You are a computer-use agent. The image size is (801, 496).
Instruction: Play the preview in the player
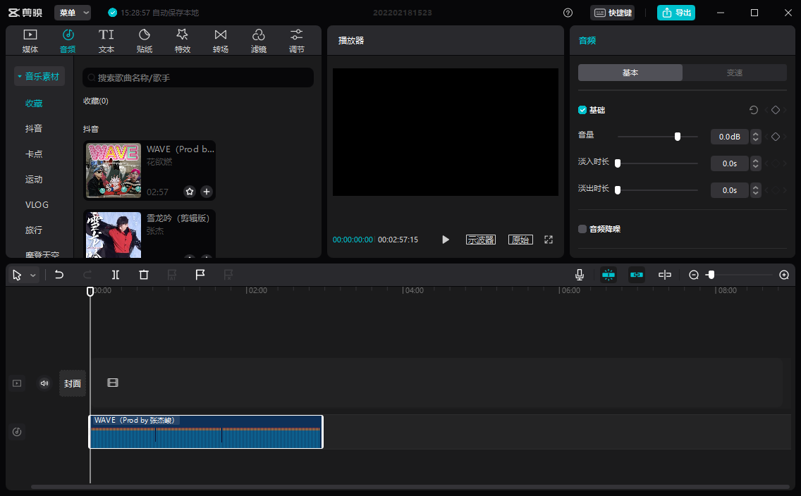pos(446,240)
